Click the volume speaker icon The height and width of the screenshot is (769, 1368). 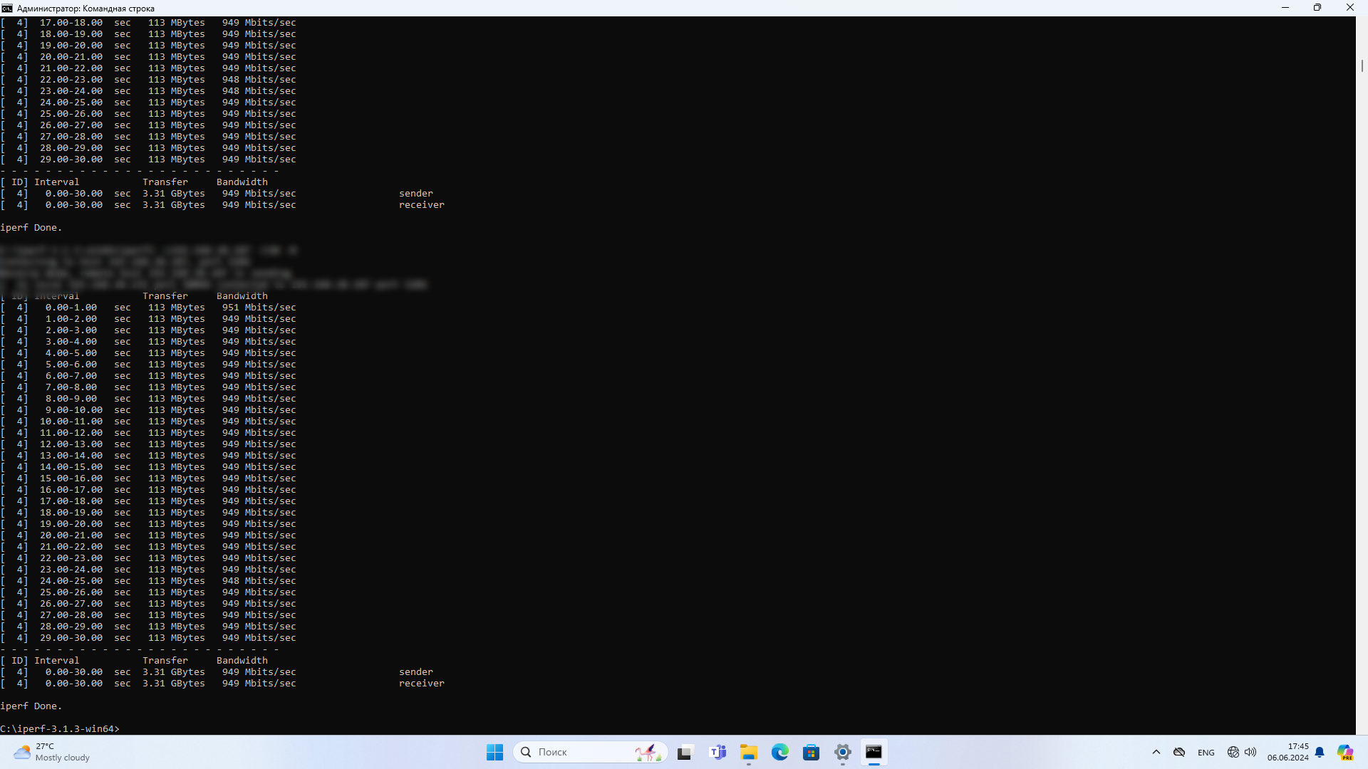[1250, 752]
